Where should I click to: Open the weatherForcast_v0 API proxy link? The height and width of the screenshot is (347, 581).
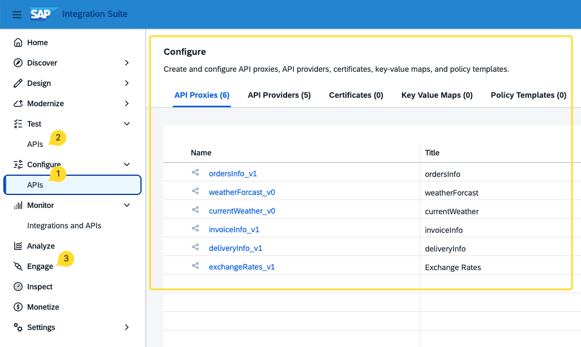242,192
